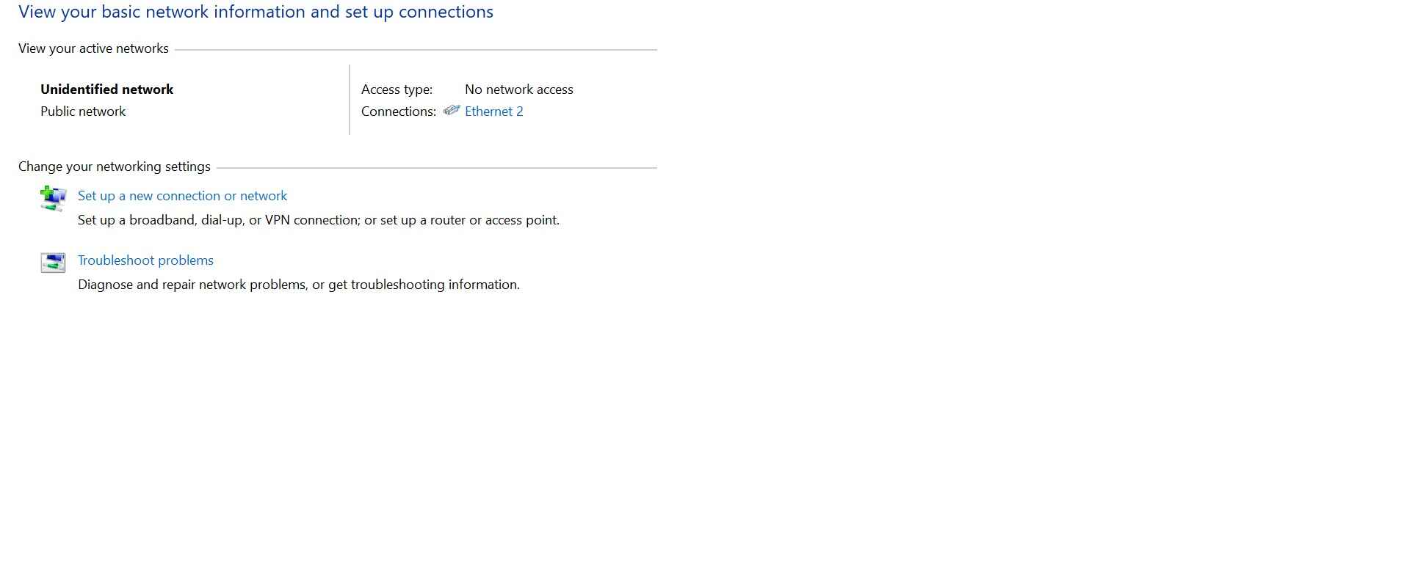Open the Ethernet 2 connection status
Image resolution: width=1426 pixels, height=567 pixels.
point(493,111)
